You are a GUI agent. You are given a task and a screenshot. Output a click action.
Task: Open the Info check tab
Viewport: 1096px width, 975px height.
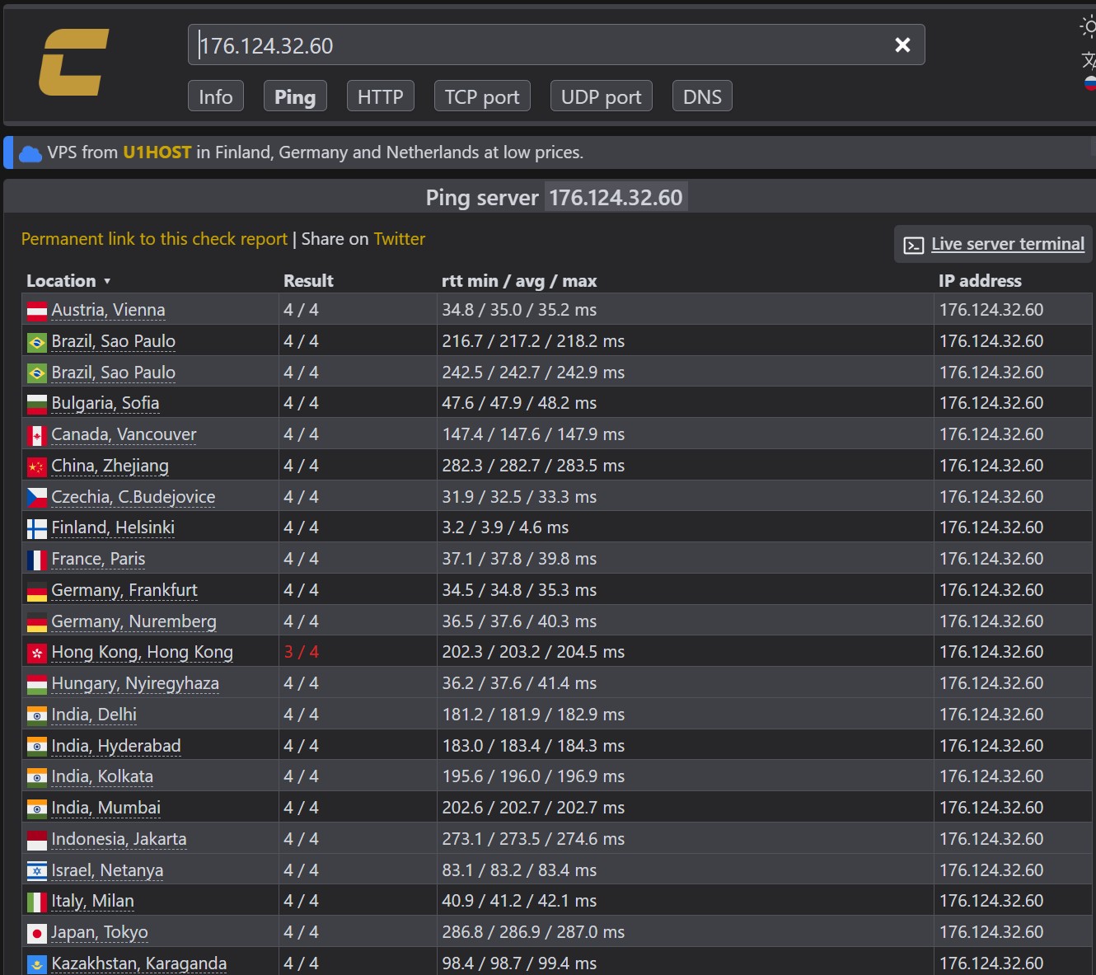point(216,96)
